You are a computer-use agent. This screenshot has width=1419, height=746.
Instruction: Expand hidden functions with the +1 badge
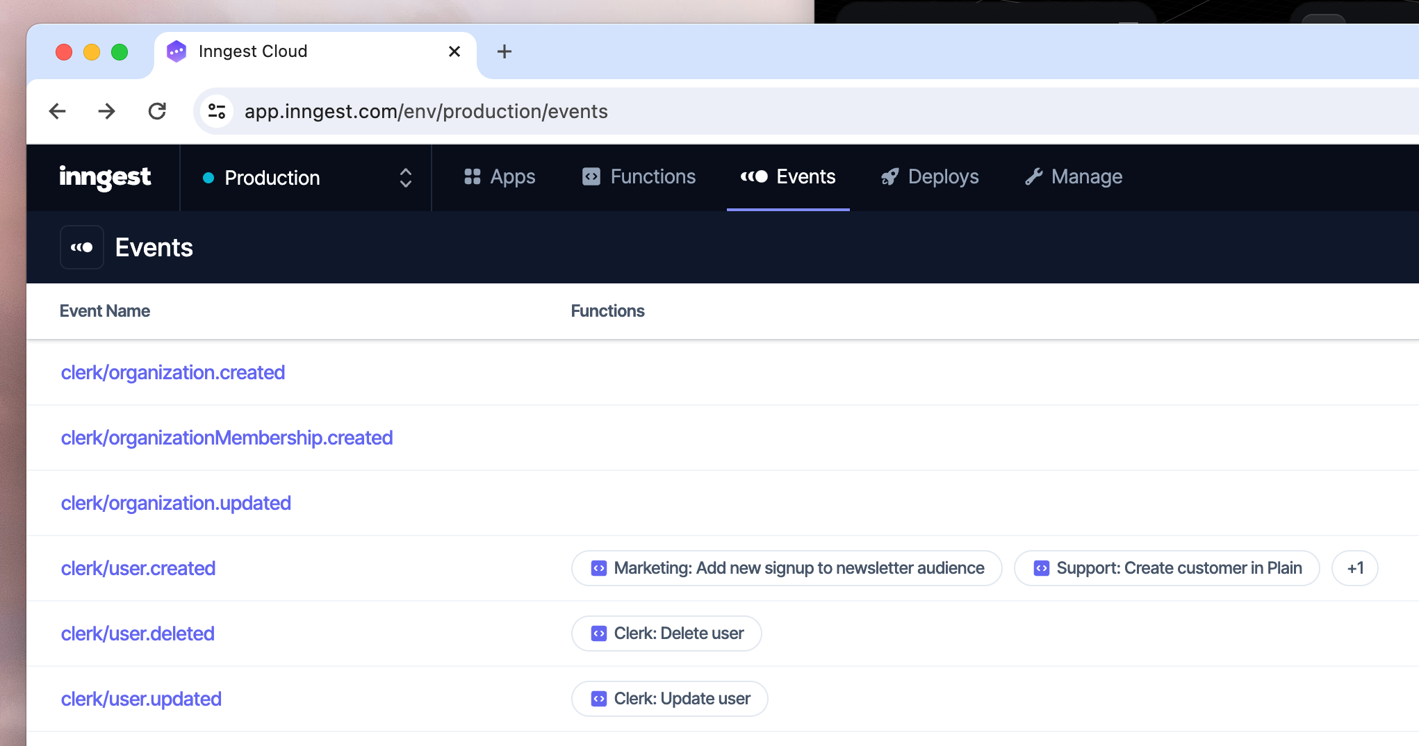click(x=1354, y=567)
